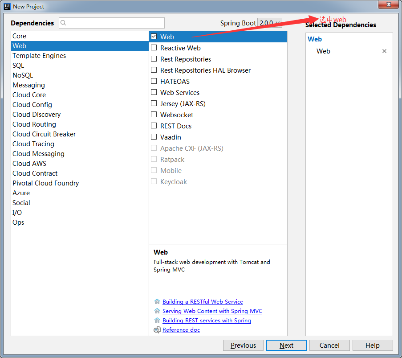402x358 pixels.
Task: Open the I/O category
Action: pos(80,213)
